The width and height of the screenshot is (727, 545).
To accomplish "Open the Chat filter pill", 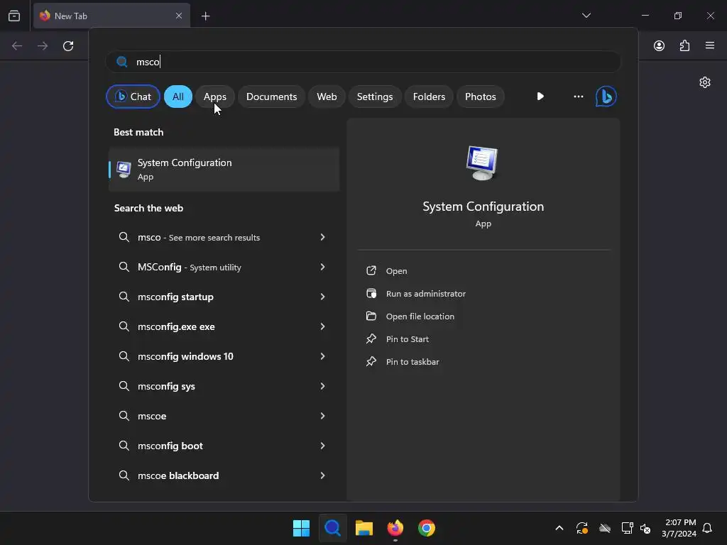I will tap(133, 97).
